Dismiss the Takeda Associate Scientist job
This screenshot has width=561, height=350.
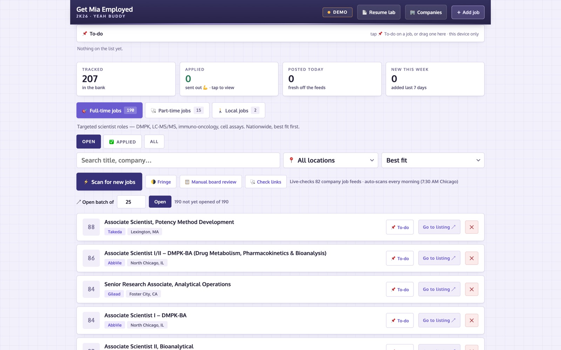pos(472,227)
